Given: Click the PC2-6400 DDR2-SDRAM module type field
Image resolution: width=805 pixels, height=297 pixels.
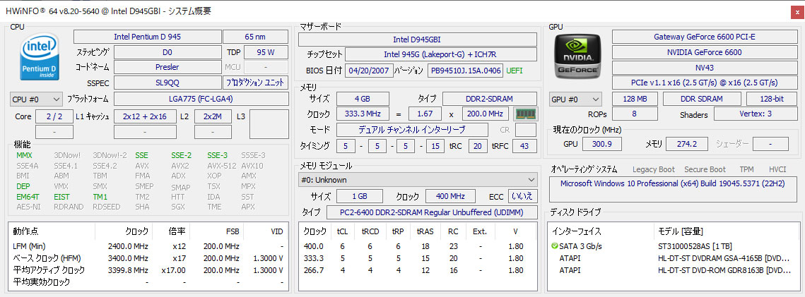Looking at the screenshot, I should 432,212.
